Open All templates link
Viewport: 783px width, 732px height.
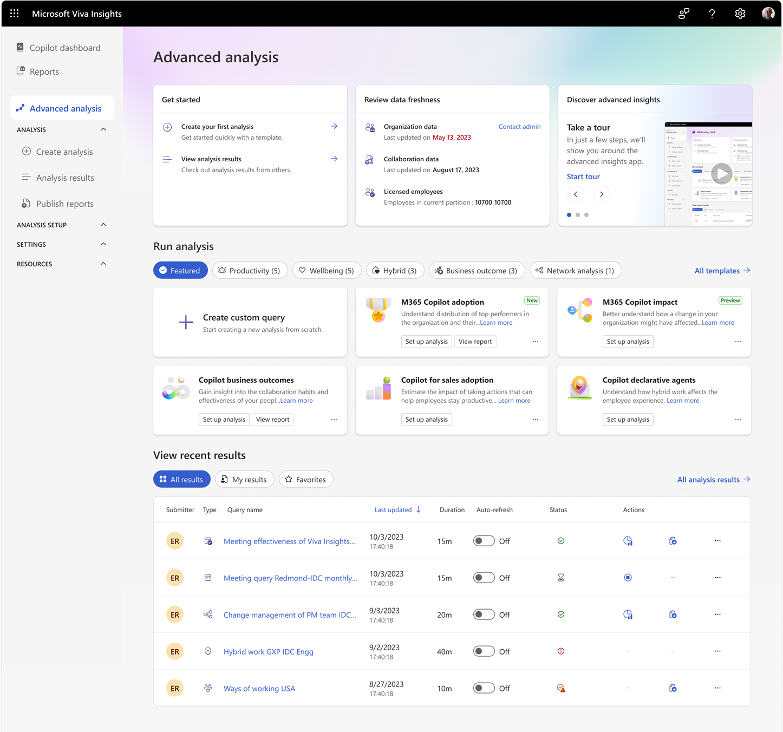click(722, 270)
